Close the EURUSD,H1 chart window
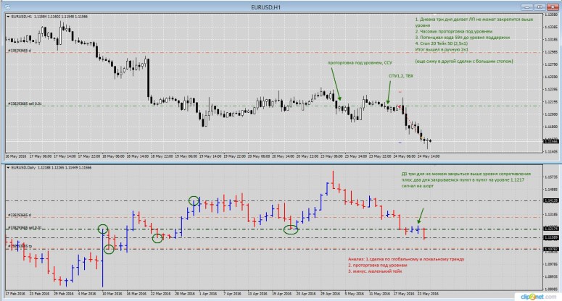The width and height of the screenshot is (562, 301). (553, 7)
